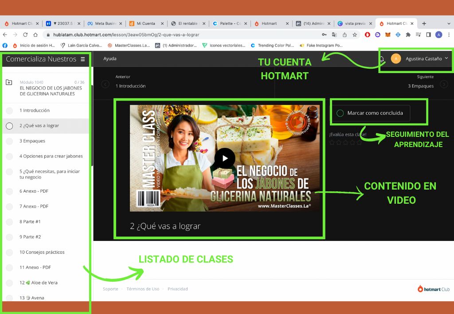
Task: Play the soap business master class video
Action: click(225, 158)
